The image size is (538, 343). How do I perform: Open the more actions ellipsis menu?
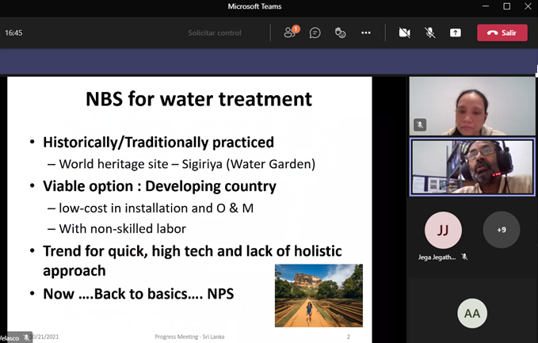tap(366, 32)
